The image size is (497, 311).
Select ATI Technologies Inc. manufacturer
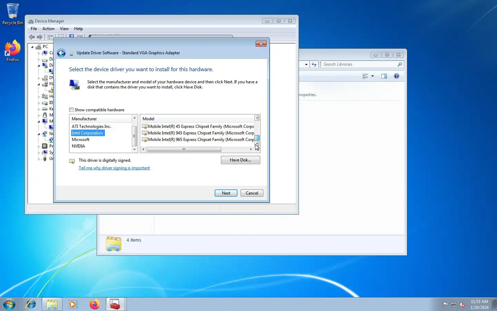[x=91, y=126]
